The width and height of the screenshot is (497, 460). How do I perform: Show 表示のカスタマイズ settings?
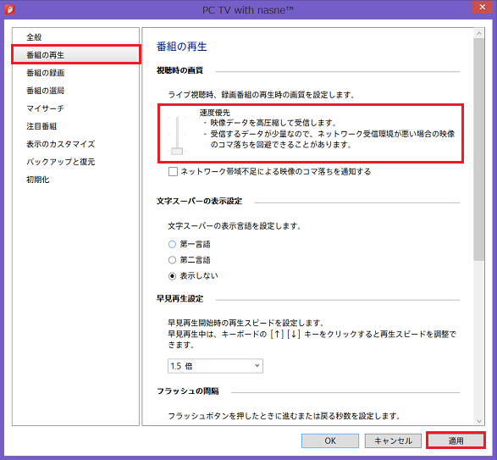(x=76, y=144)
